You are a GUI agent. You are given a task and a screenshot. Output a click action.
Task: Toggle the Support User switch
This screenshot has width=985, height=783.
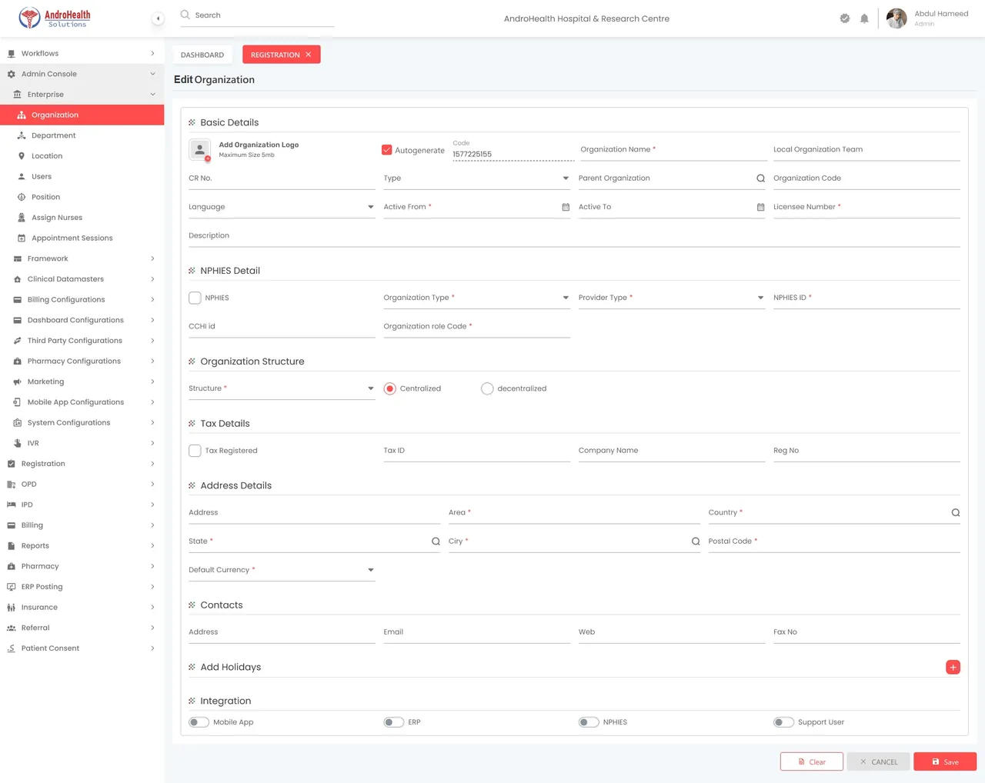(783, 722)
